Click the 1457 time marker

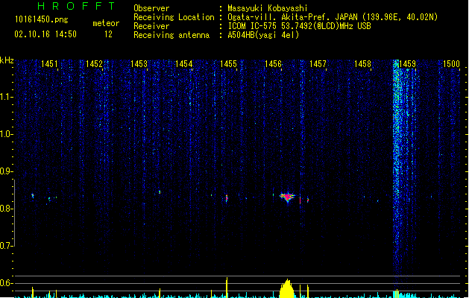[318, 63]
